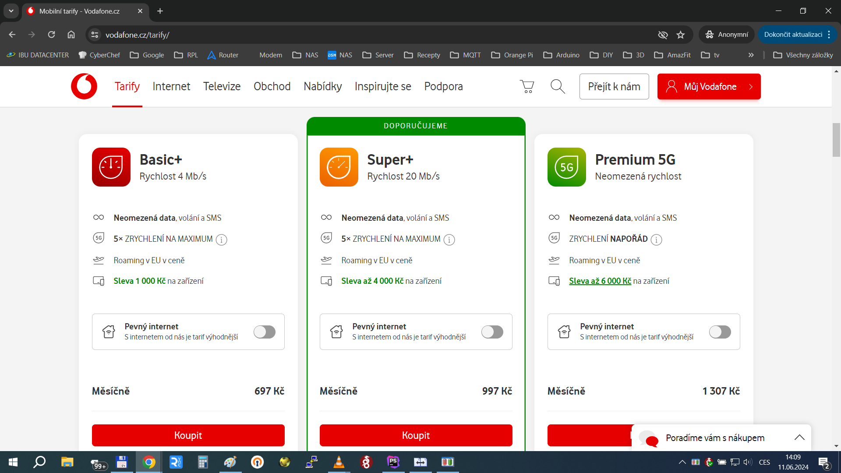Open the notification center

[x=824, y=462]
